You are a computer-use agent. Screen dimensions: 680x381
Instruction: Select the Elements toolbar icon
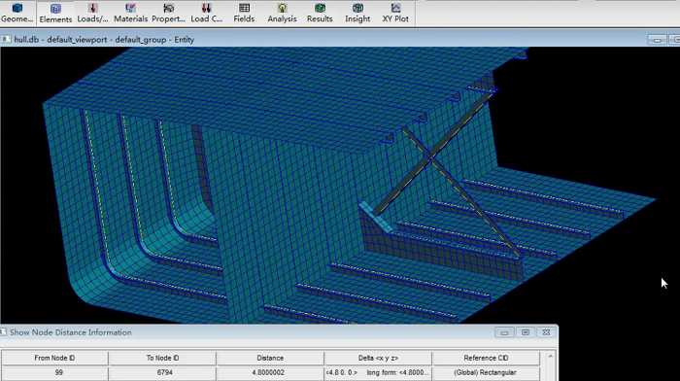[x=55, y=13]
